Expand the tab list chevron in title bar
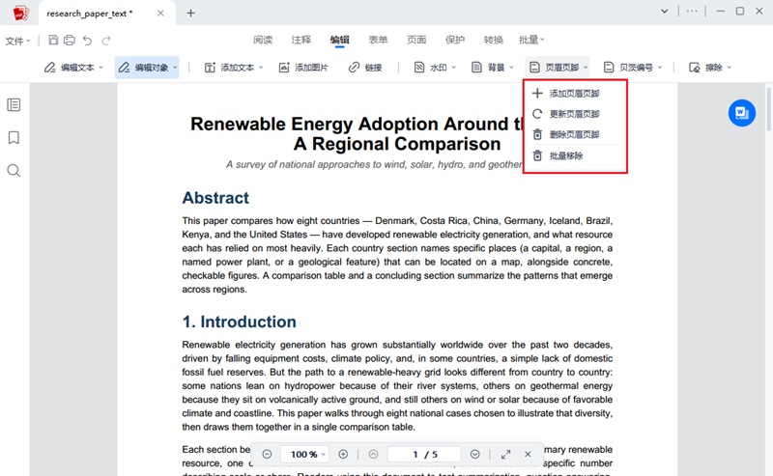The height and width of the screenshot is (476, 773). point(665,12)
